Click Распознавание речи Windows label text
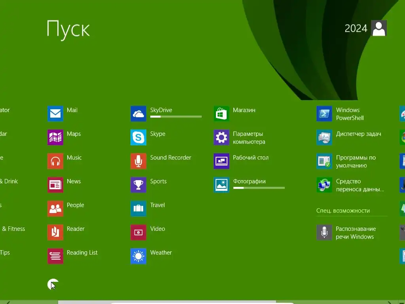This screenshot has width=405, height=304. pyautogui.click(x=356, y=233)
